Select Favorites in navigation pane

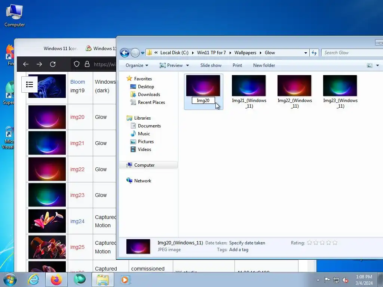point(139,79)
